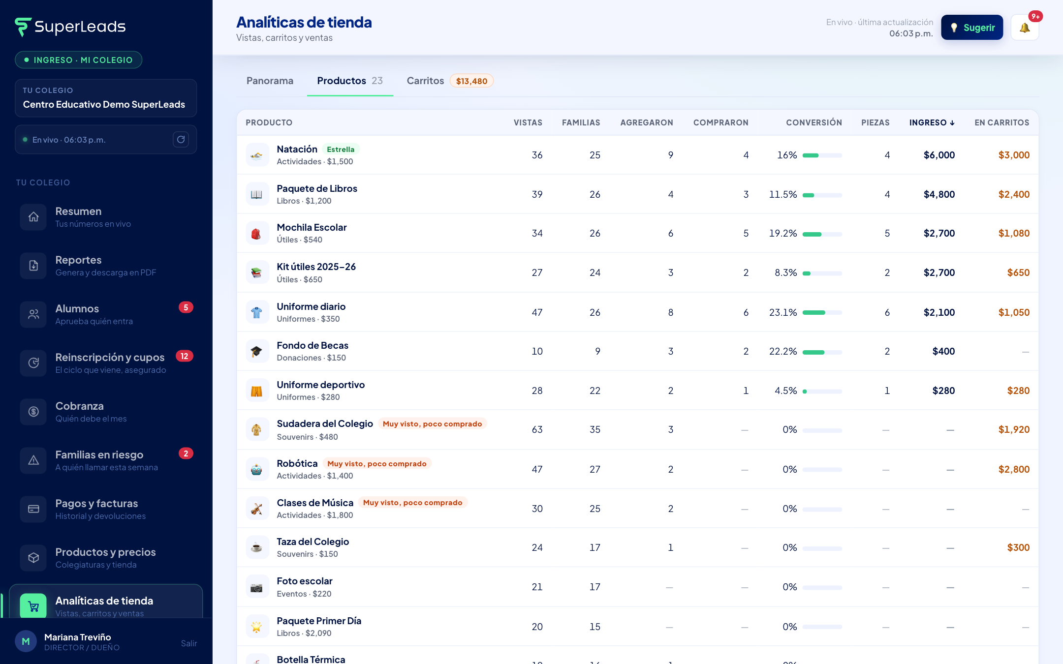Click the Alumnos people icon
The width and height of the screenshot is (1063, 664).
tap(33, 314)
